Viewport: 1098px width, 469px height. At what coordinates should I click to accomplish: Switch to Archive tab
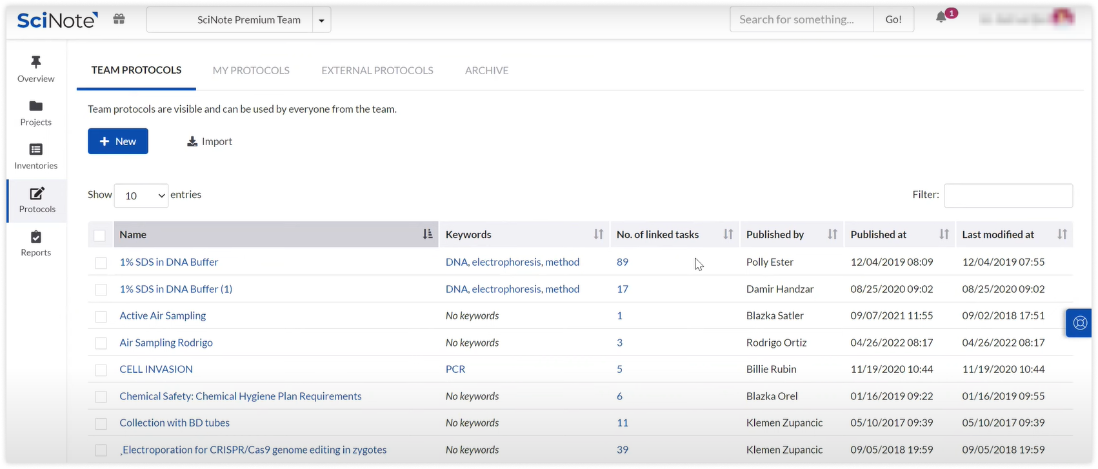pyautogui.click(x=486, y=70)
